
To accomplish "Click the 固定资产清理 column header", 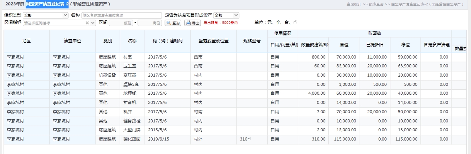I will 436,45.
